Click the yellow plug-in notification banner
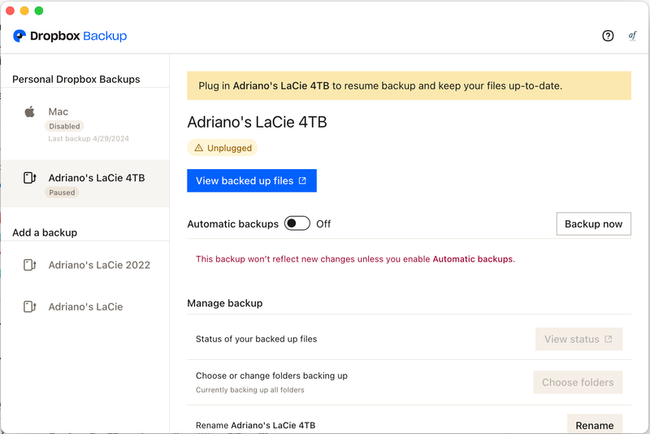650x434 pixels. coord(409,85)
